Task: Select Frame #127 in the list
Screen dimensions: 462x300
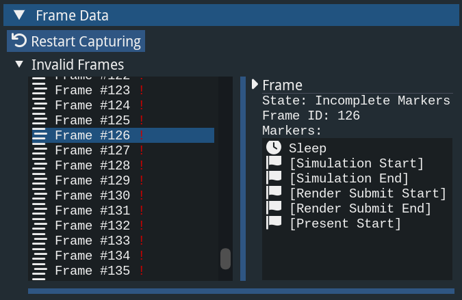Action: pyautogui.click(x=92, y=150)
